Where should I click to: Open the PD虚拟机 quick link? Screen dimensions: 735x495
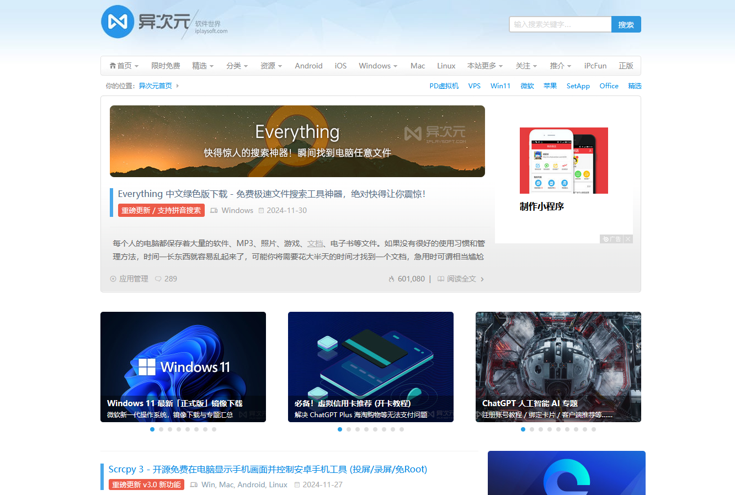pyautogui.click(x=444, y=86)
